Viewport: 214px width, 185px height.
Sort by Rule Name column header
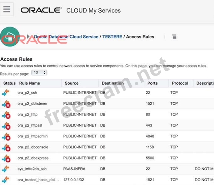coord(30,83)
